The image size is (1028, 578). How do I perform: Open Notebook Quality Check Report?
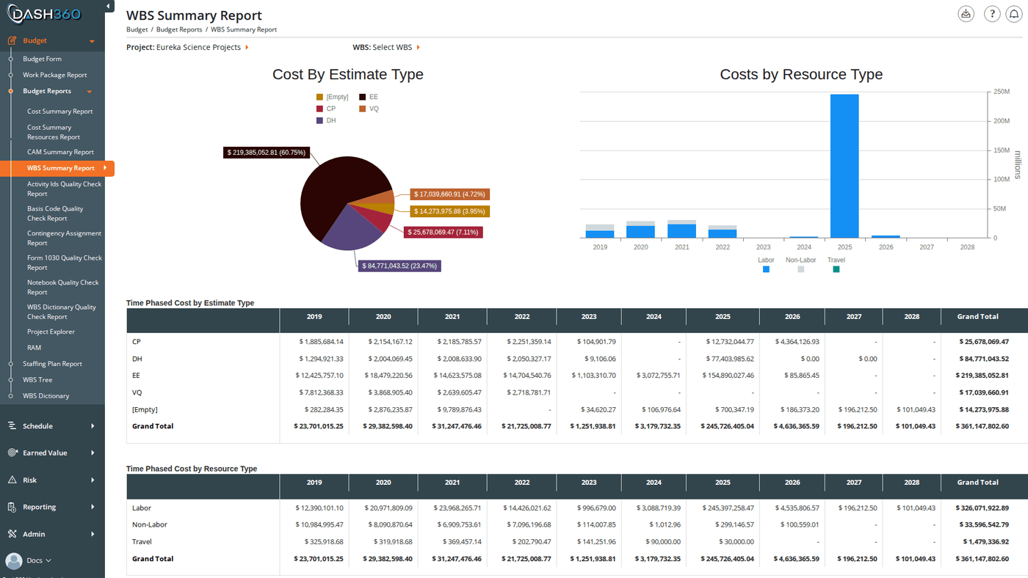pos(63,288)
